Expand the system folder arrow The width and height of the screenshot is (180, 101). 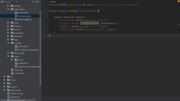[4, 87]
